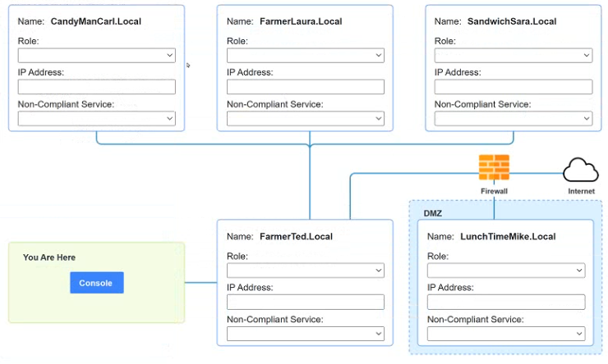Click SandwichSara.Local IP Address box
The height and width of the screenshot is (364, 608).
pos(514,87)
